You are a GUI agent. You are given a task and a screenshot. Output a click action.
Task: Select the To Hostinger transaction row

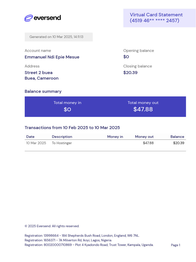pos(105,143)
